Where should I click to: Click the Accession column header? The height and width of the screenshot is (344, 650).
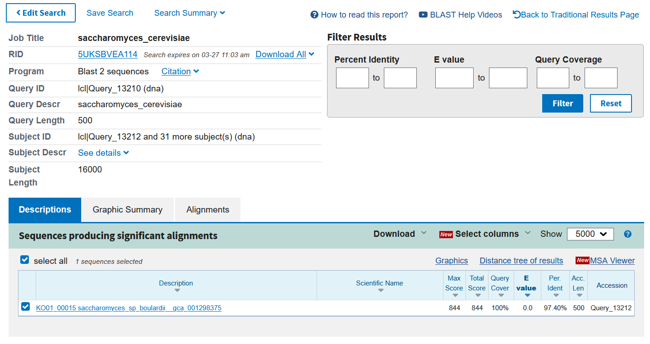(x=612, y=285)
